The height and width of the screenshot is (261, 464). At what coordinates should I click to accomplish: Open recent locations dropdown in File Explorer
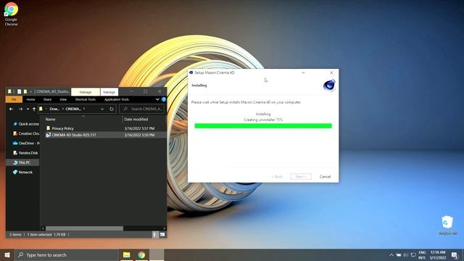28,109
